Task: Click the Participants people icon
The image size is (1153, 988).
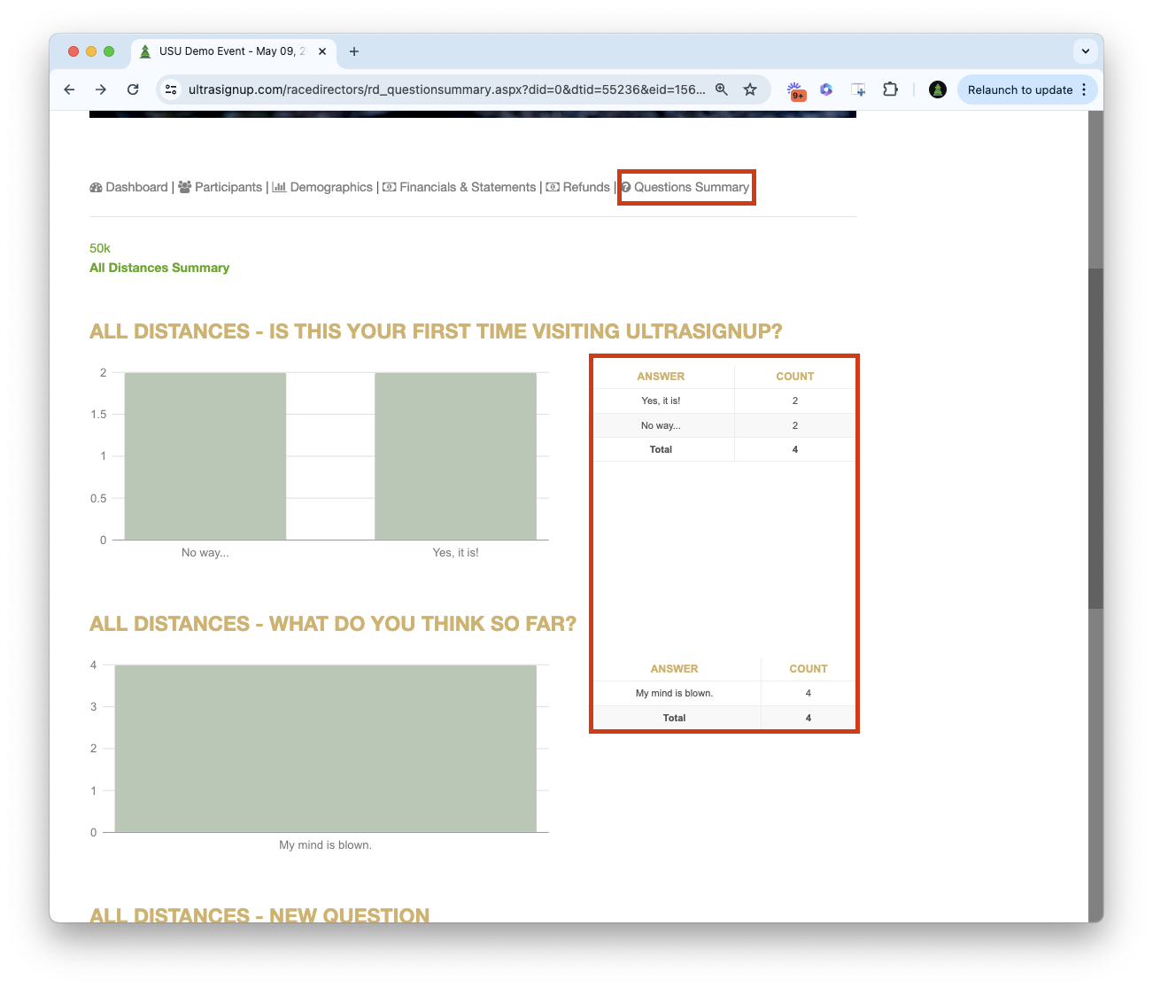Action: point(185,187)
